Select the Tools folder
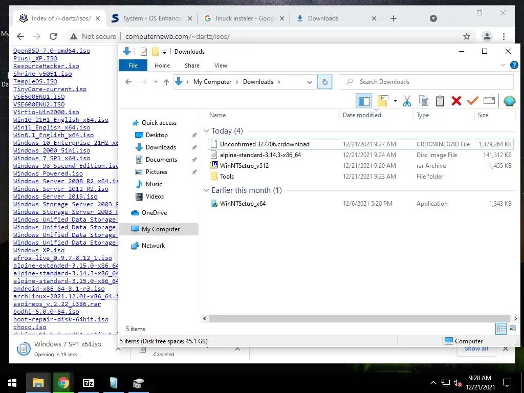Viewport: 524px width, 393px height. coord(360,176)
